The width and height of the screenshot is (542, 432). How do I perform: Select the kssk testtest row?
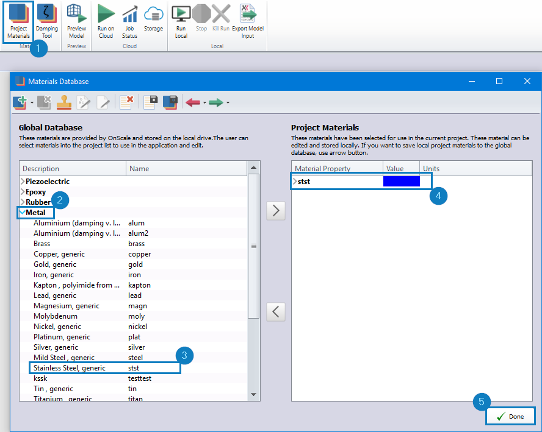pyautogui.click(x=134, y=378)
